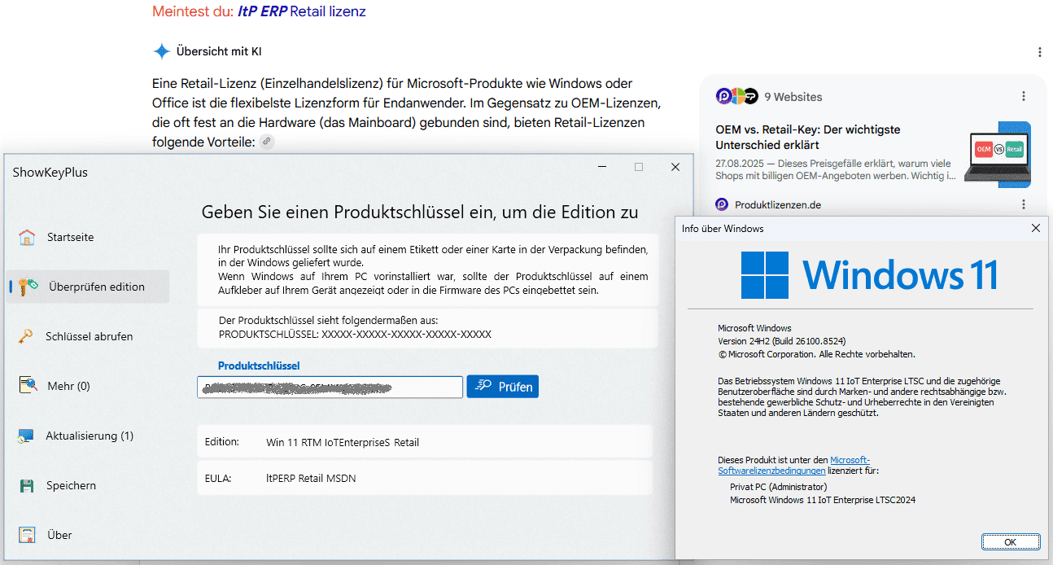The image size is (1053, 565).
Task: Click the Produktlizenzen.de favicon
Action: [722, 205]
